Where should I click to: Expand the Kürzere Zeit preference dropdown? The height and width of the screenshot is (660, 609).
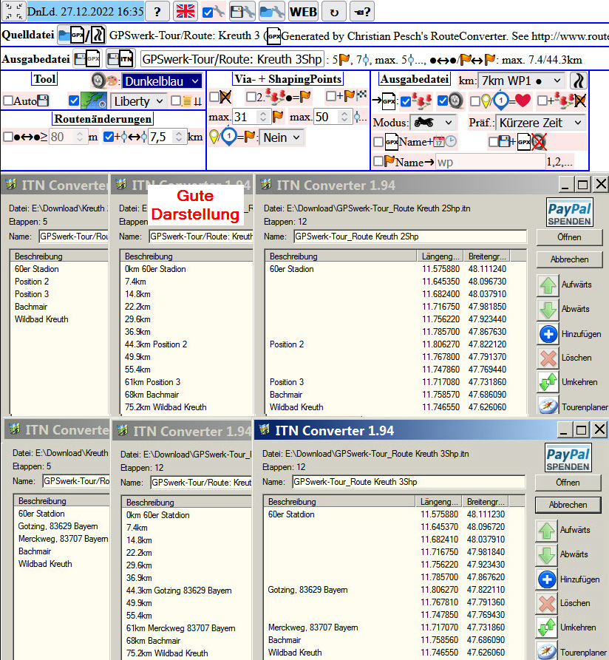point(540,123)
